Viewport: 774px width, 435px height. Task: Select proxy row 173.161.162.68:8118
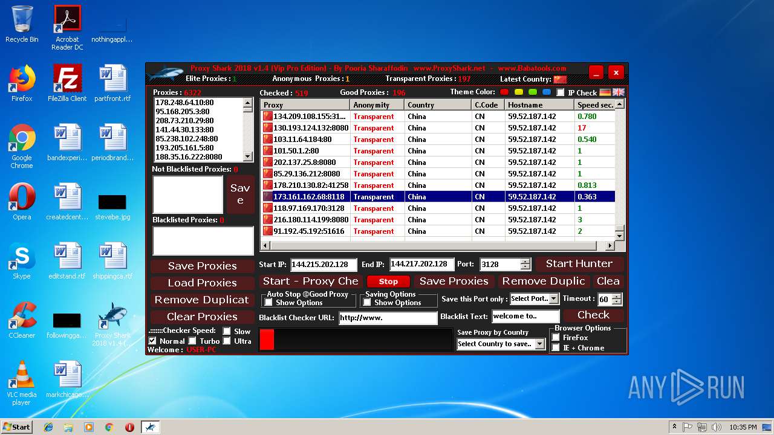(x=438, y=197)
